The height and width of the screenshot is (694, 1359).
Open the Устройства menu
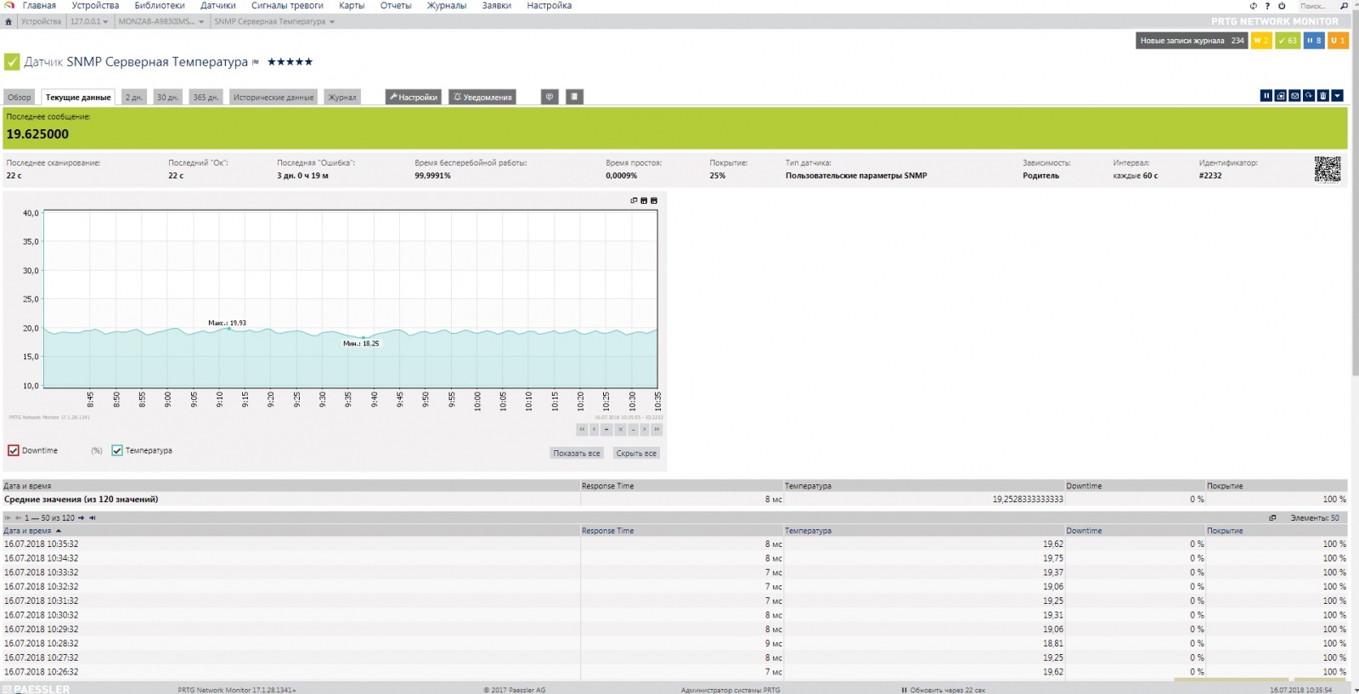(95, 6)
